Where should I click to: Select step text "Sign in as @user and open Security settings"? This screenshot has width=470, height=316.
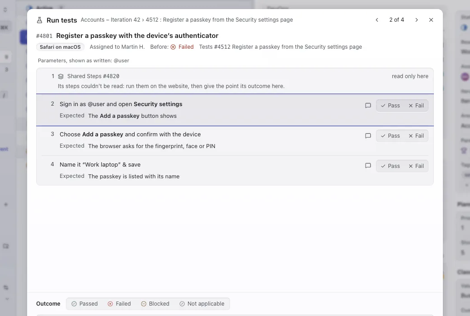coord(121,104)
